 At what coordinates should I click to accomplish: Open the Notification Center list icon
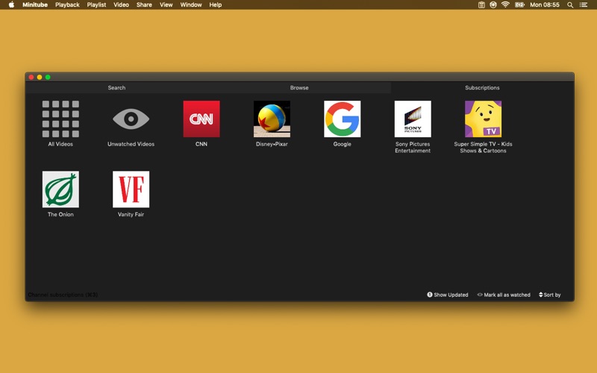[x=584, y=5]
